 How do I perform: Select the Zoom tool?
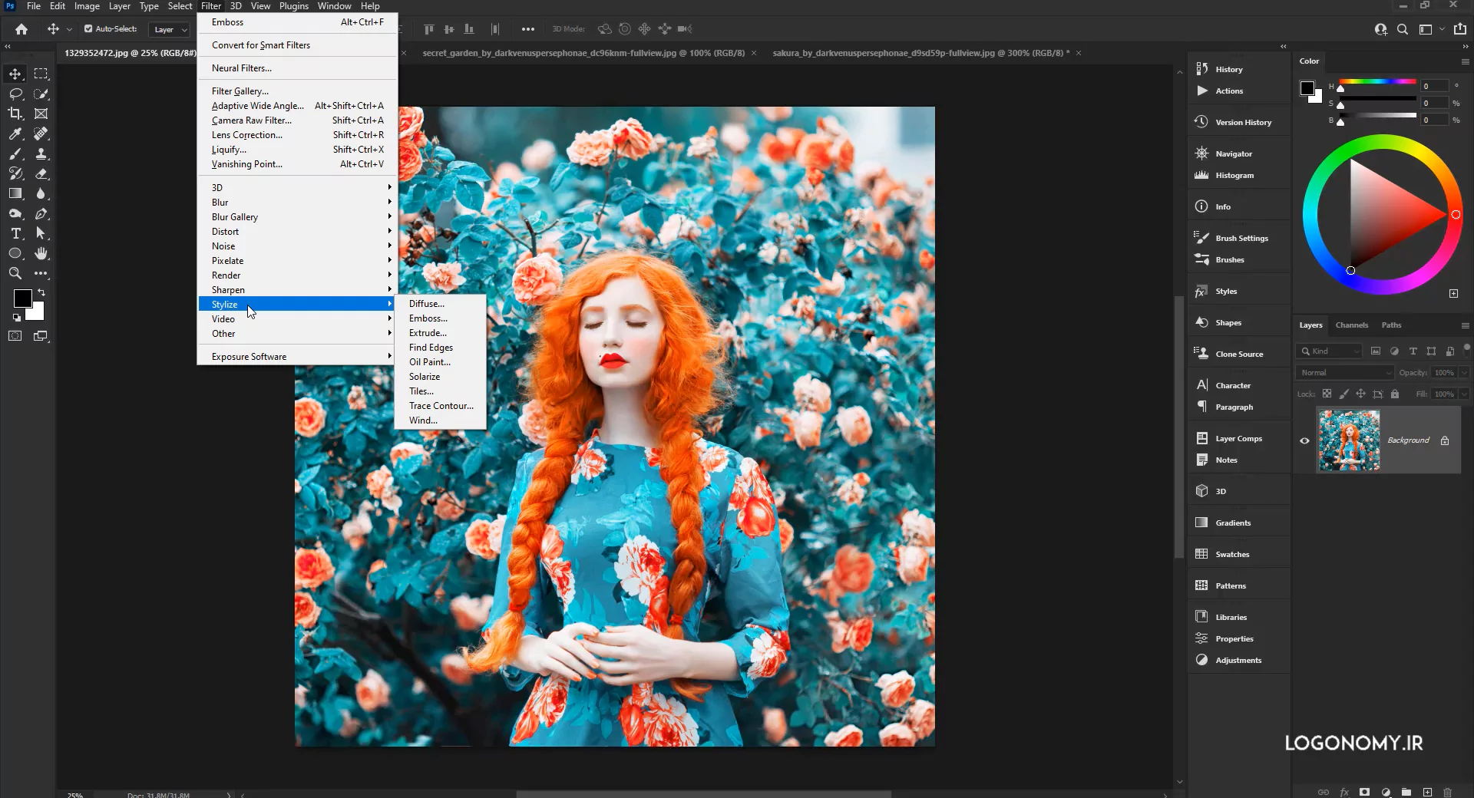15,273
